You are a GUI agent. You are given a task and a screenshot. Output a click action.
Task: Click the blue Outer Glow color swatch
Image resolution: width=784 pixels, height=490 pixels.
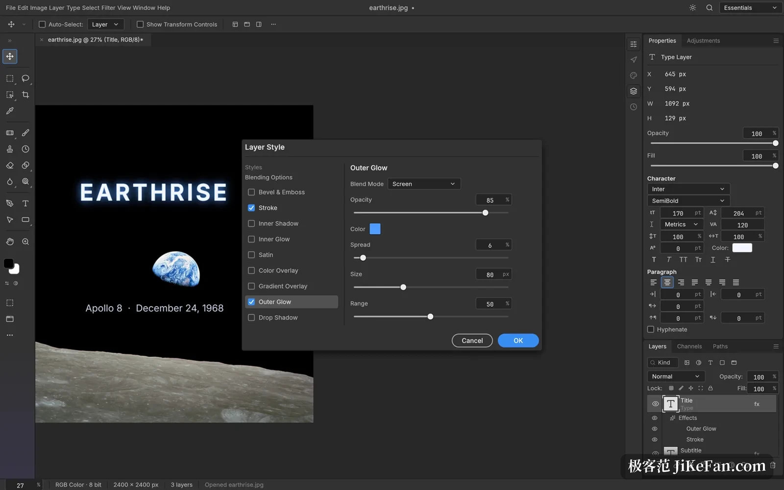[x=375, y=229]
